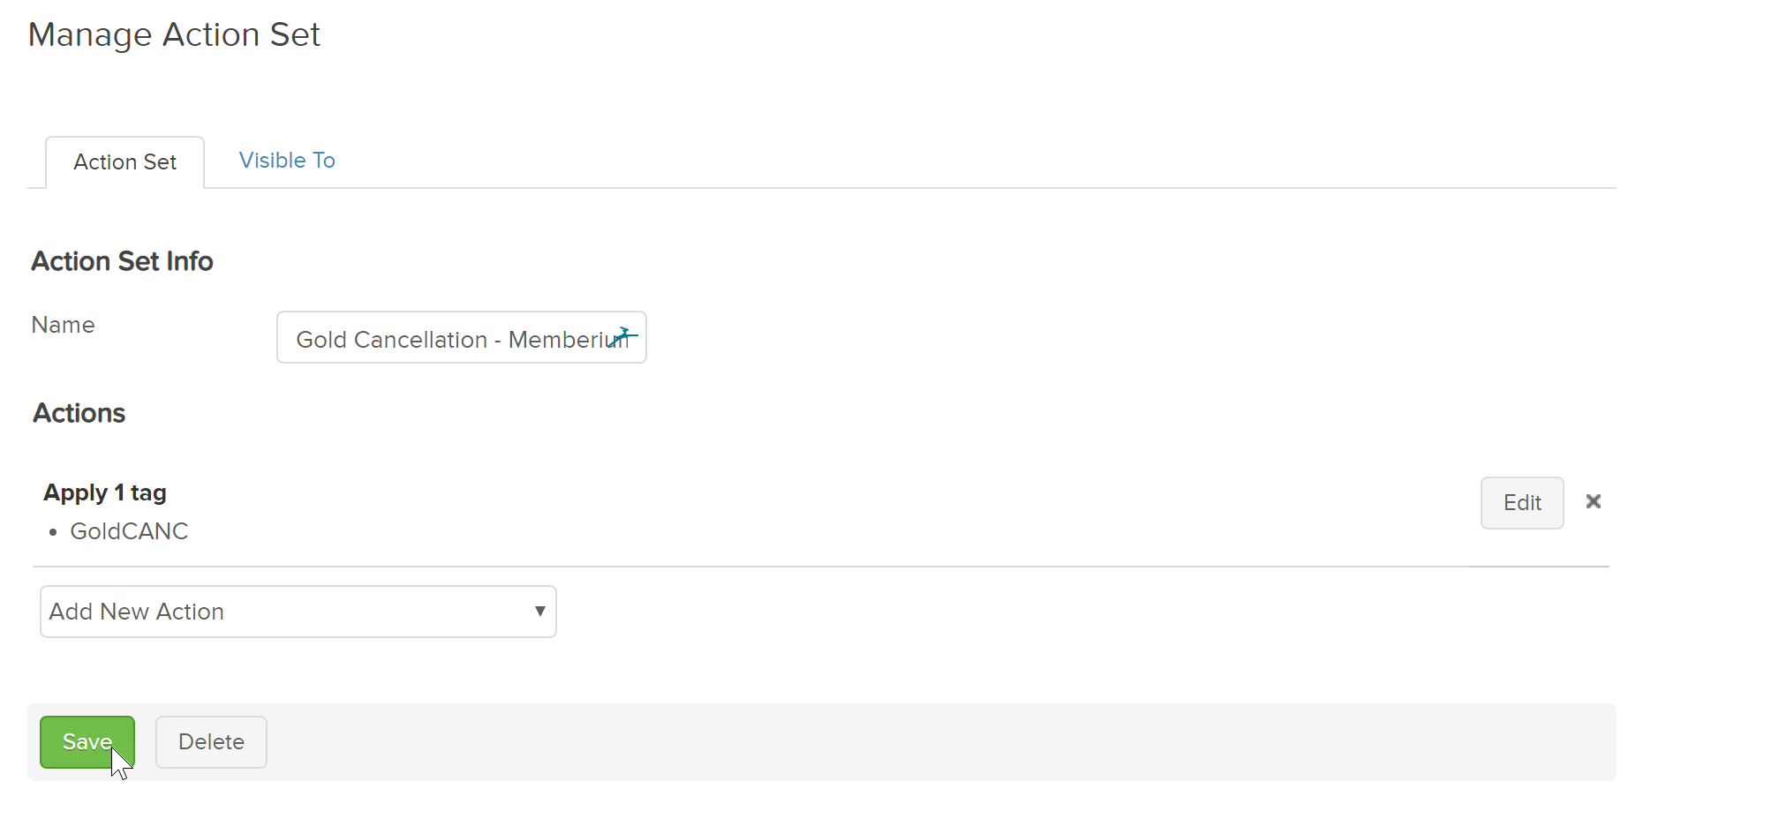1779x834 pixels.
Task: Open the Visible To tab
Action: 287,161
